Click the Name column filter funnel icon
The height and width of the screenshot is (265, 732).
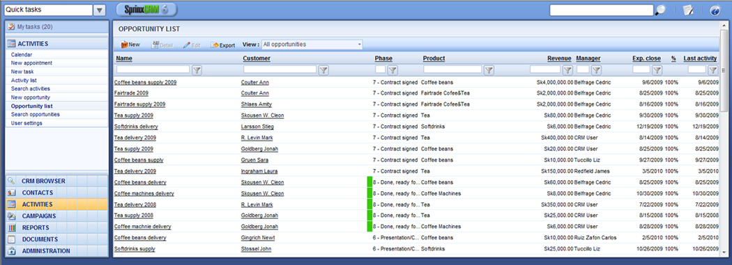pos(197,70)
